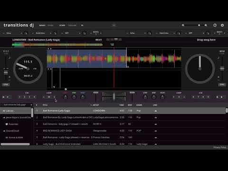This screenshot has height=171, width=228.
Task: Toggle left deck Hold Echo effect
Action: pos(33,33)
